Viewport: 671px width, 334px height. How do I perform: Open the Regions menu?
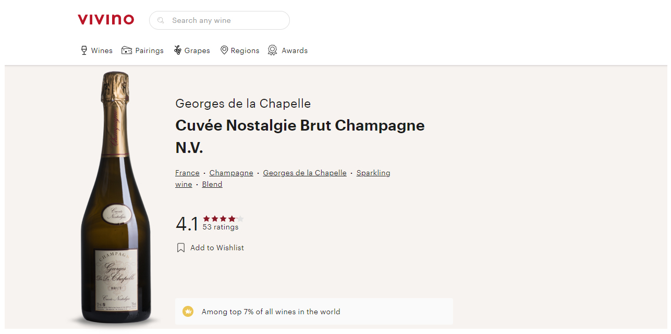[x=245, y=50]
